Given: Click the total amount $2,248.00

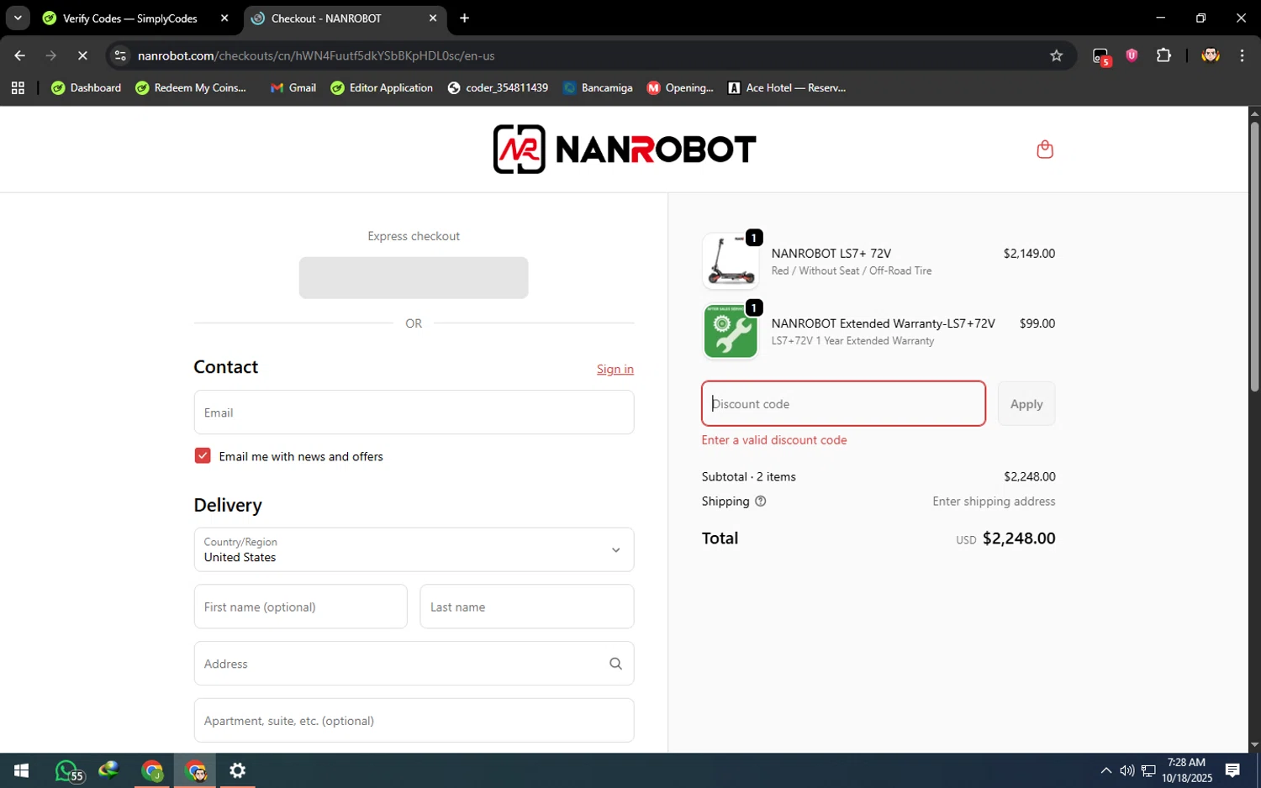Looking at the screenshot, I should (1019, 538).
